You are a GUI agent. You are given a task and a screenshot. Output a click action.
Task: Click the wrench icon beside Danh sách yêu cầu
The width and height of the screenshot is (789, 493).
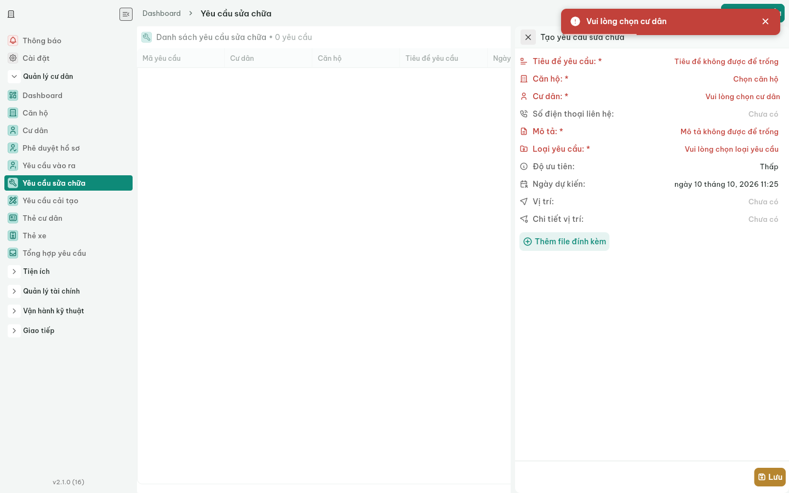(146, 37)
